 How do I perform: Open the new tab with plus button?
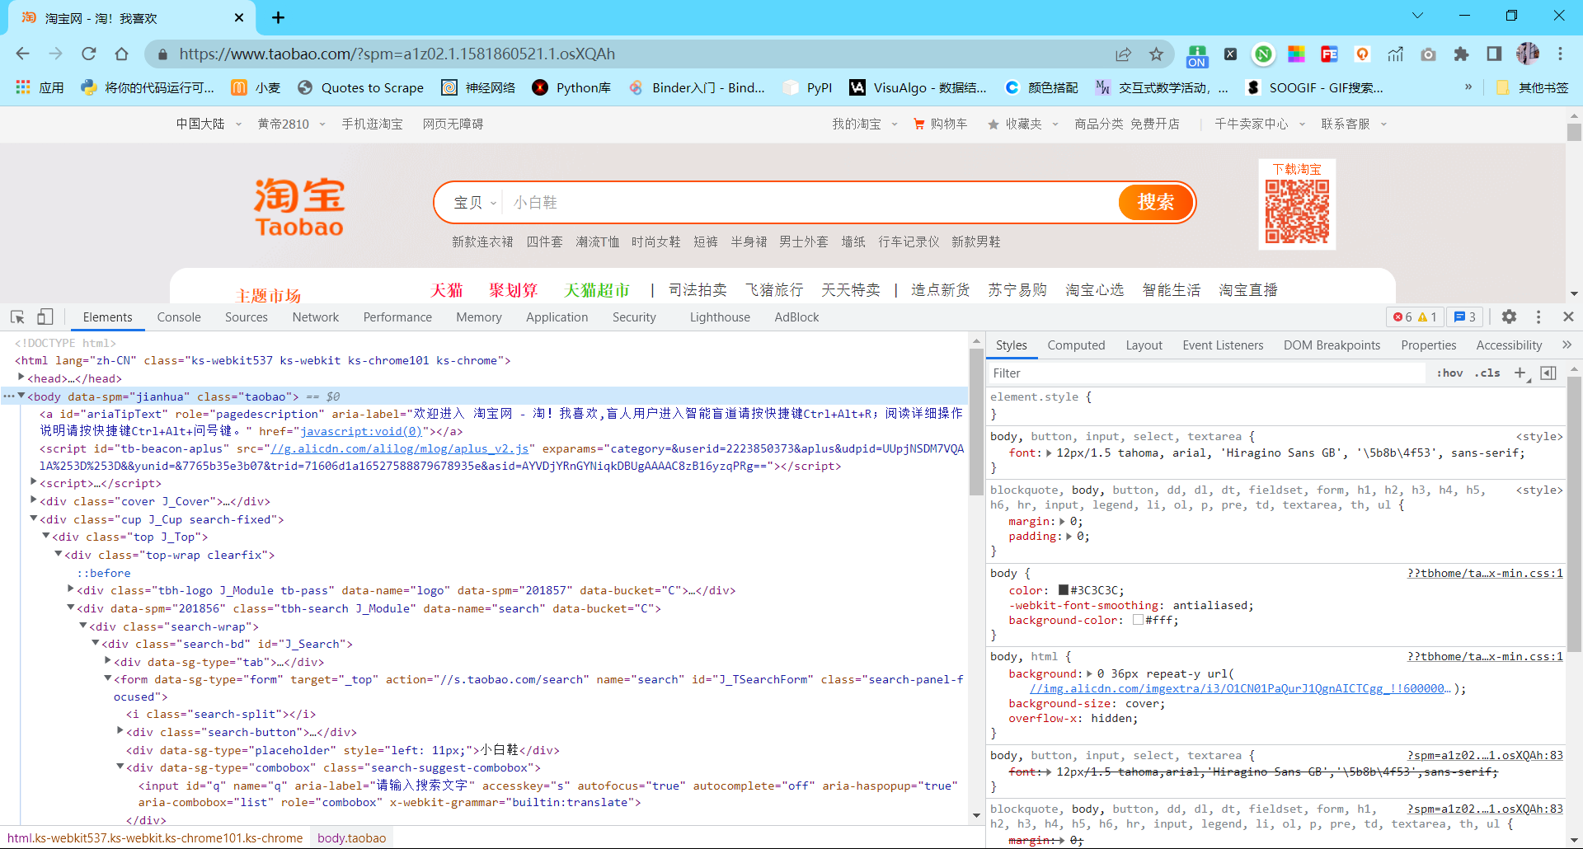tap(279, 18)
